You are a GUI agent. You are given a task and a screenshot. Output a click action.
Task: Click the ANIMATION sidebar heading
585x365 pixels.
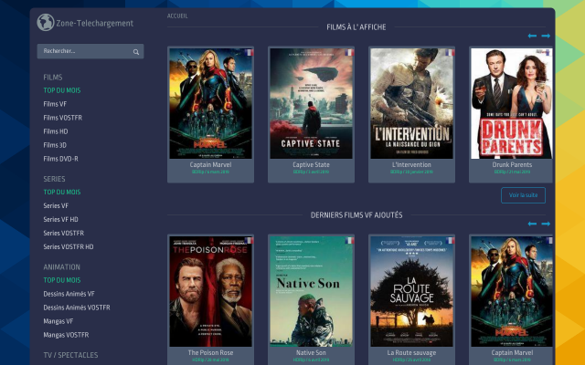[61, 267]
